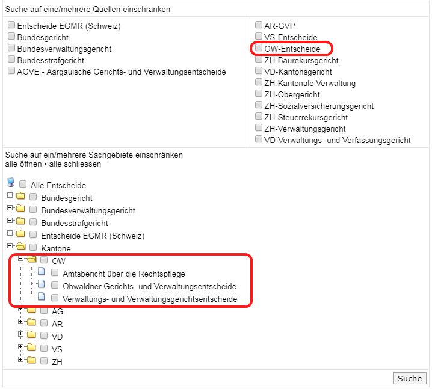Select the Bundesstrafgericht tree label
This screenshot has width=432, height=389.
pos(75,223)
